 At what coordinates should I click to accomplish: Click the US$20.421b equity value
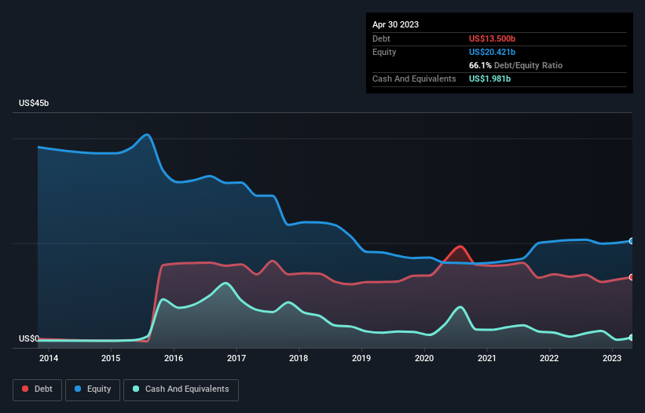pyautogui.click(x=492, y=52)
